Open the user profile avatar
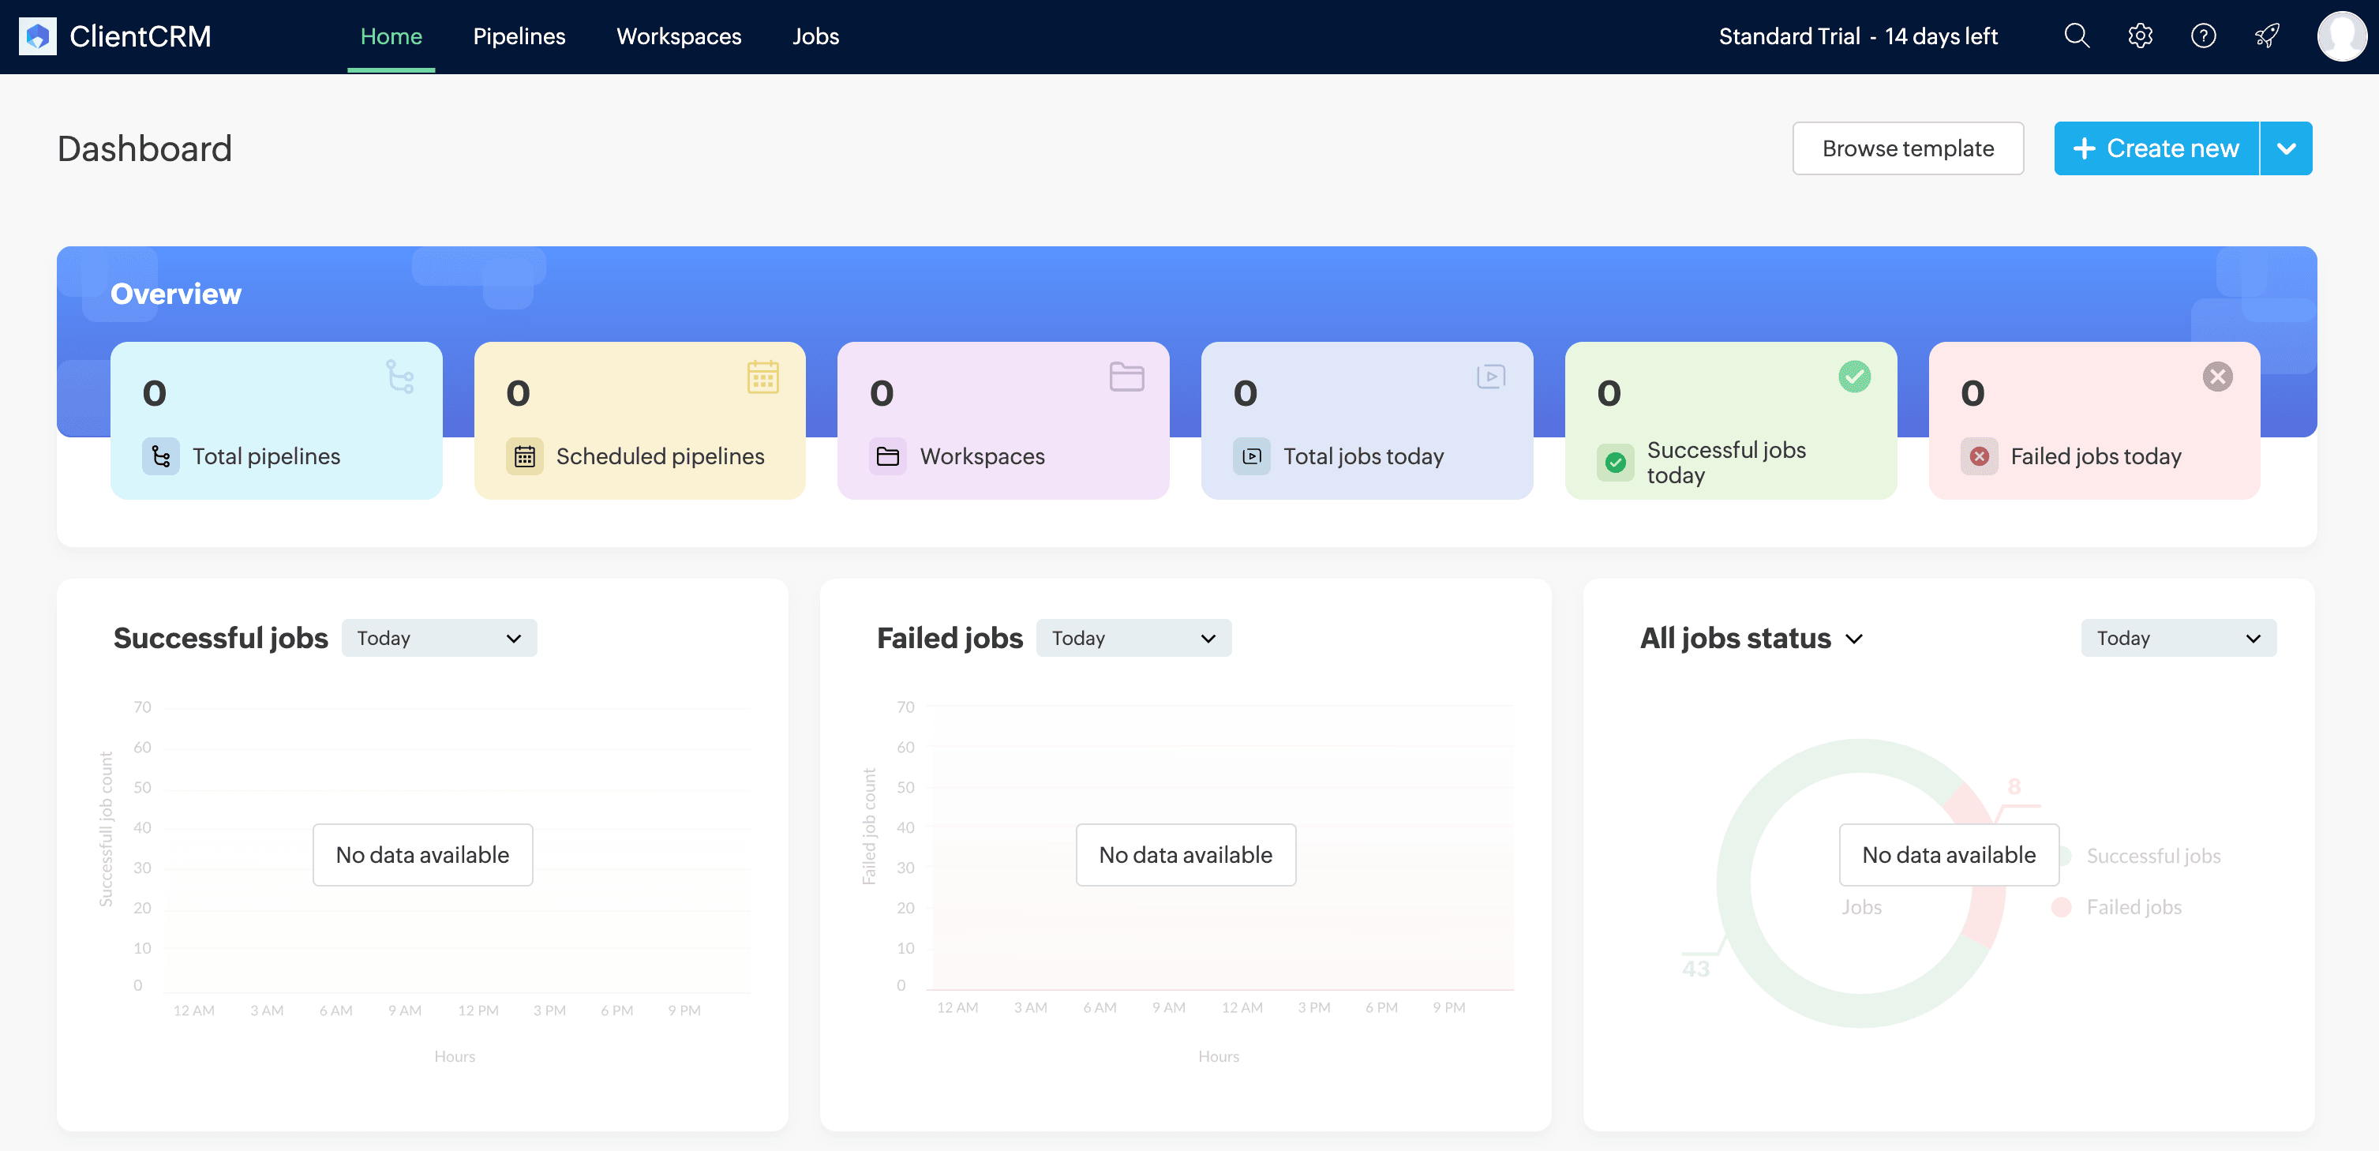Viewport: 2379px width, 1151px height. click(x=2341, y=36)
